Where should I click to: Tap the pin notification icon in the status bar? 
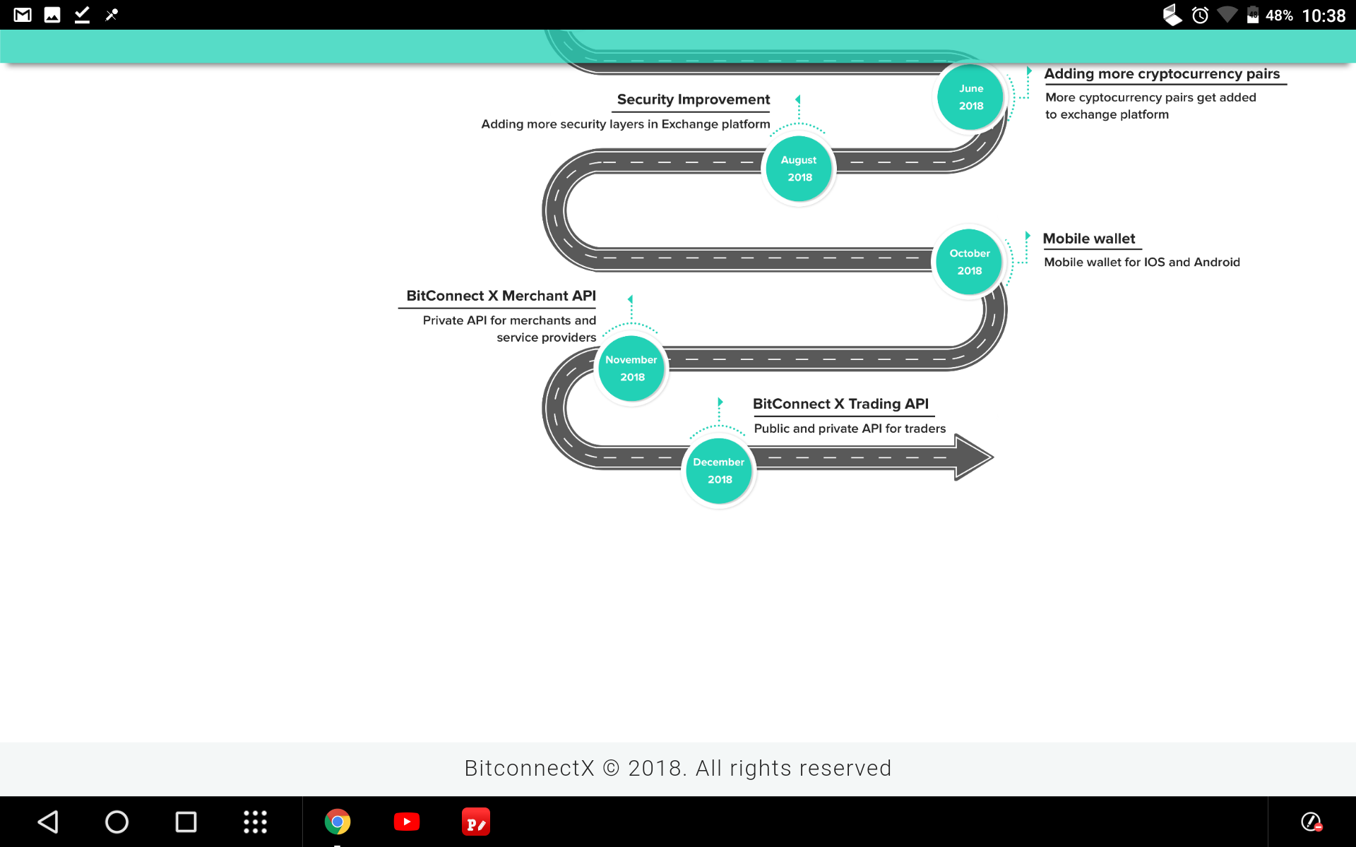(x=112, y=15)
